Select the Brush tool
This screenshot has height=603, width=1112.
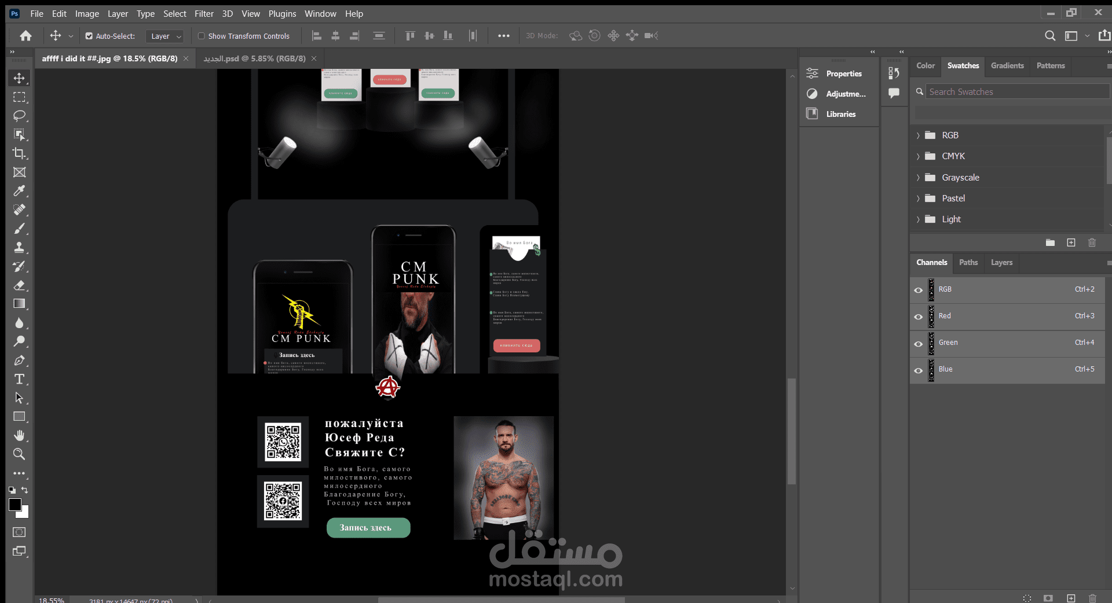[19, 229]
